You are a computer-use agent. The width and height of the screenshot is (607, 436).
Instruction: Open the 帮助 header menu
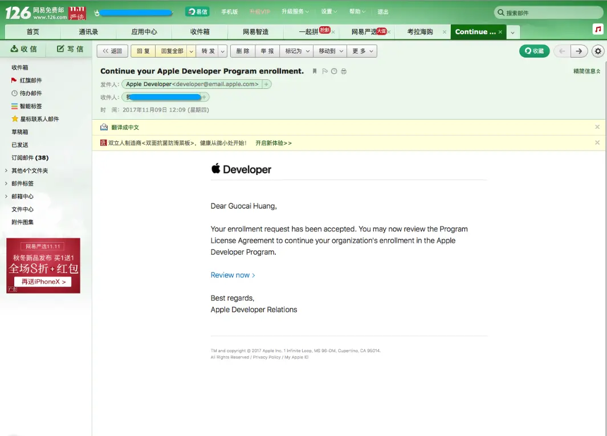coord(357,11)
